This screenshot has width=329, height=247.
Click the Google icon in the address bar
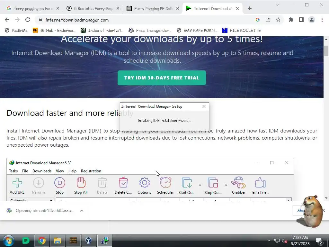point(258,20)
